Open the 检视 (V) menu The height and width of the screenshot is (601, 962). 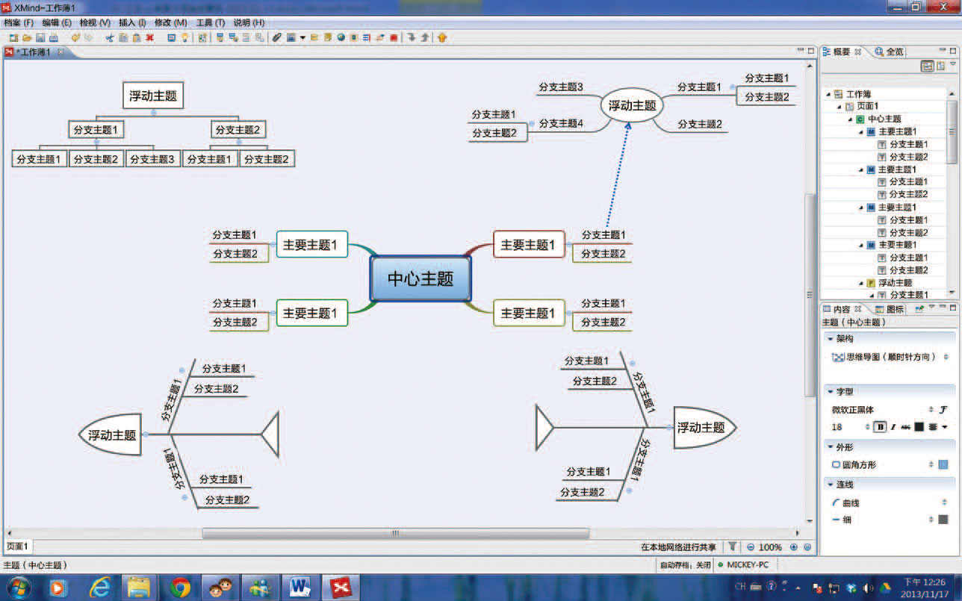click(95, 23)
